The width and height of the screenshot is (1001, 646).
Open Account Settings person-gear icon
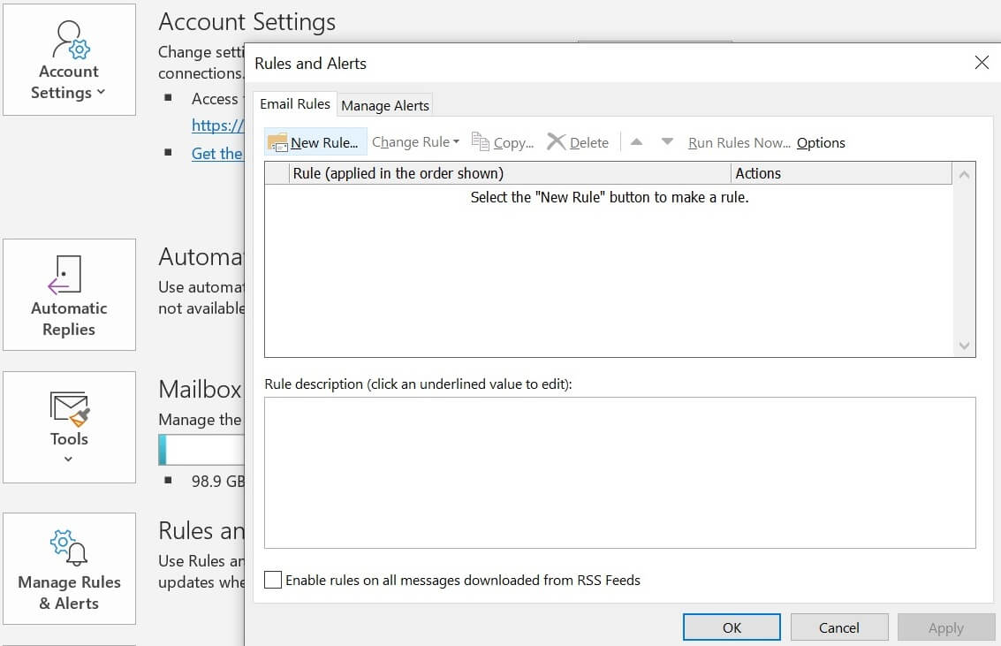click(x=70, y=40)
